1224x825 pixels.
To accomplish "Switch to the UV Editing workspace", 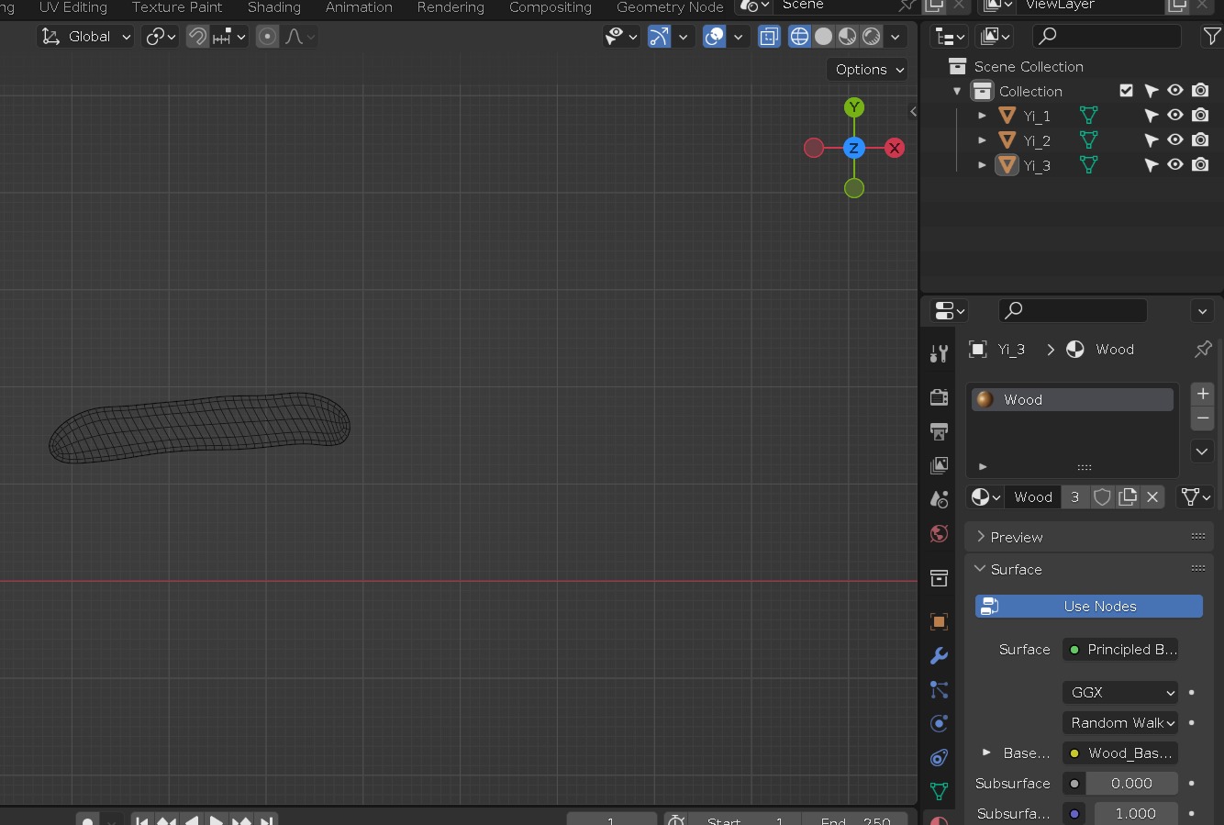I will 73,7.
